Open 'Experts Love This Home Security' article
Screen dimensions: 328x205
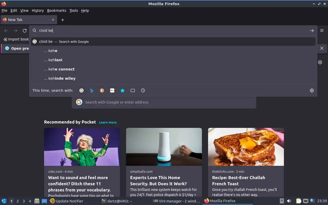[158, 181]
